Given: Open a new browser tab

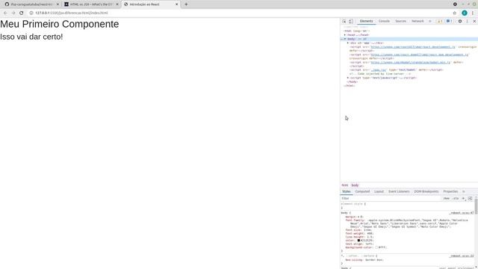Looking at the screenshot, I should [x=186, y=4].
